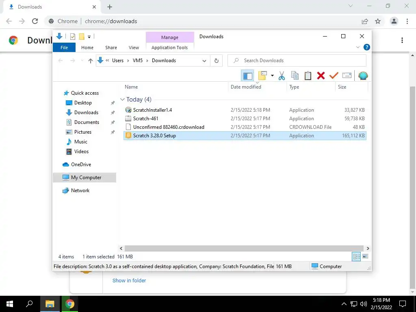The height and width of the screenshot is (312, 416).
Task: Select My Computer in navigation pane
Action: click(84, 178)
